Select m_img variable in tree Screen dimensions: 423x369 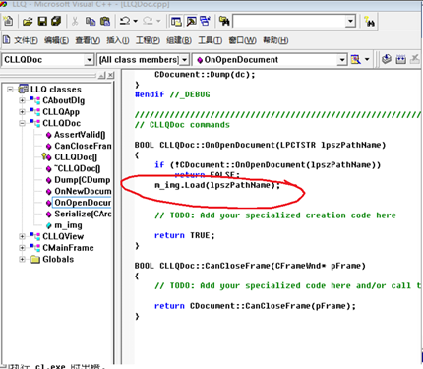68,225
